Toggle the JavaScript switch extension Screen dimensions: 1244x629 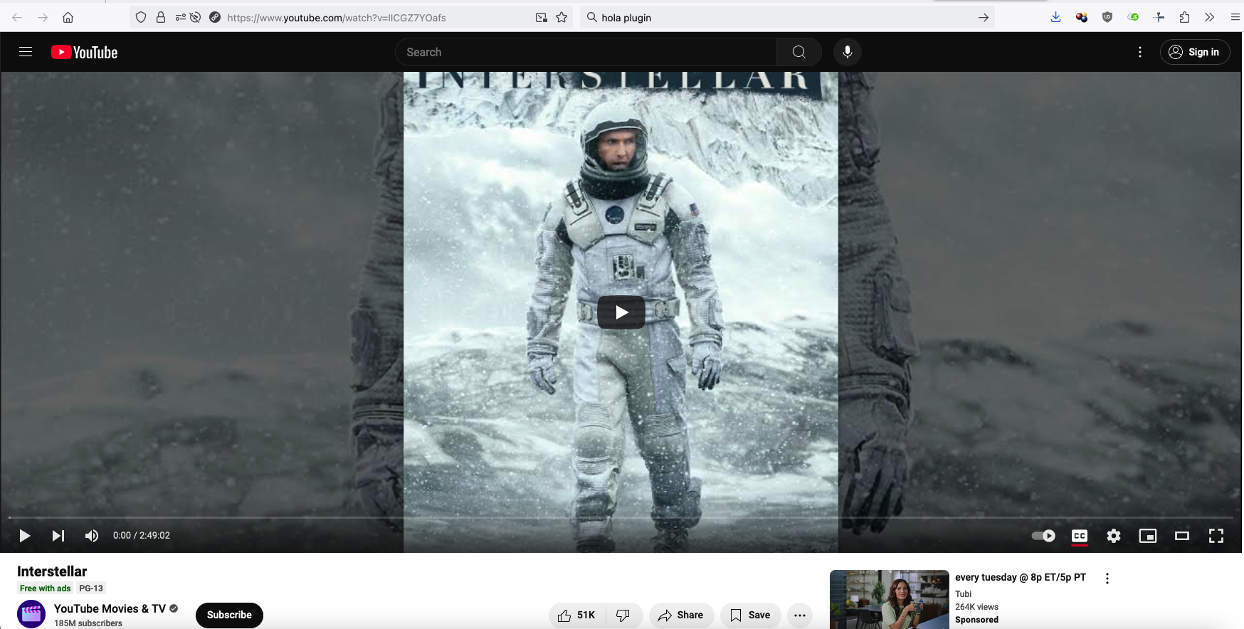tap(1134, 17)
